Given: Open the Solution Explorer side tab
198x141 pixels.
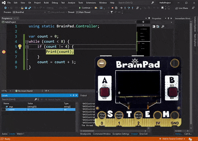Looking at the screenshot, I should [x=195, y=24].
